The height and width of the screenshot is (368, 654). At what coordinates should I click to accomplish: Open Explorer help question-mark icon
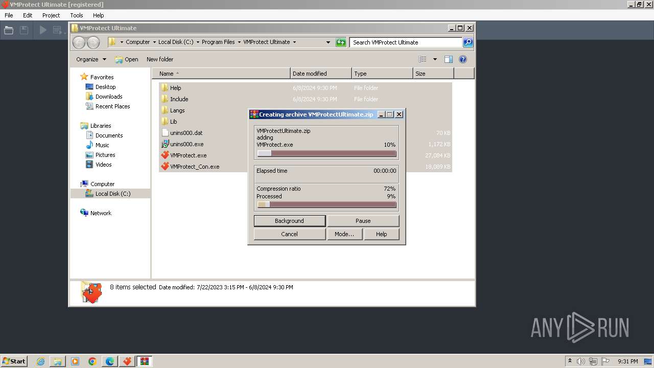(463, 59)
